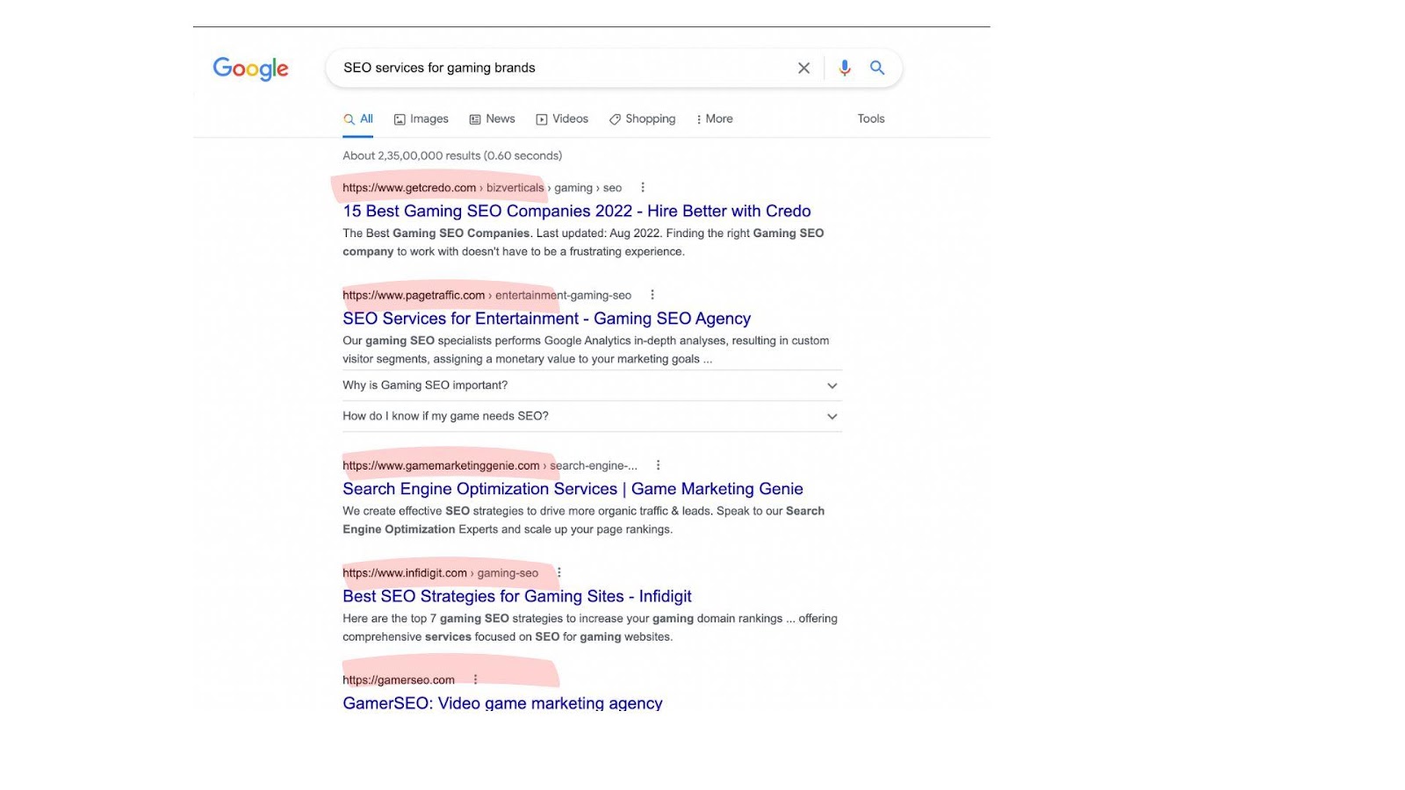Click the 'About 2,35,00,000 results' count text

[452, 155]
